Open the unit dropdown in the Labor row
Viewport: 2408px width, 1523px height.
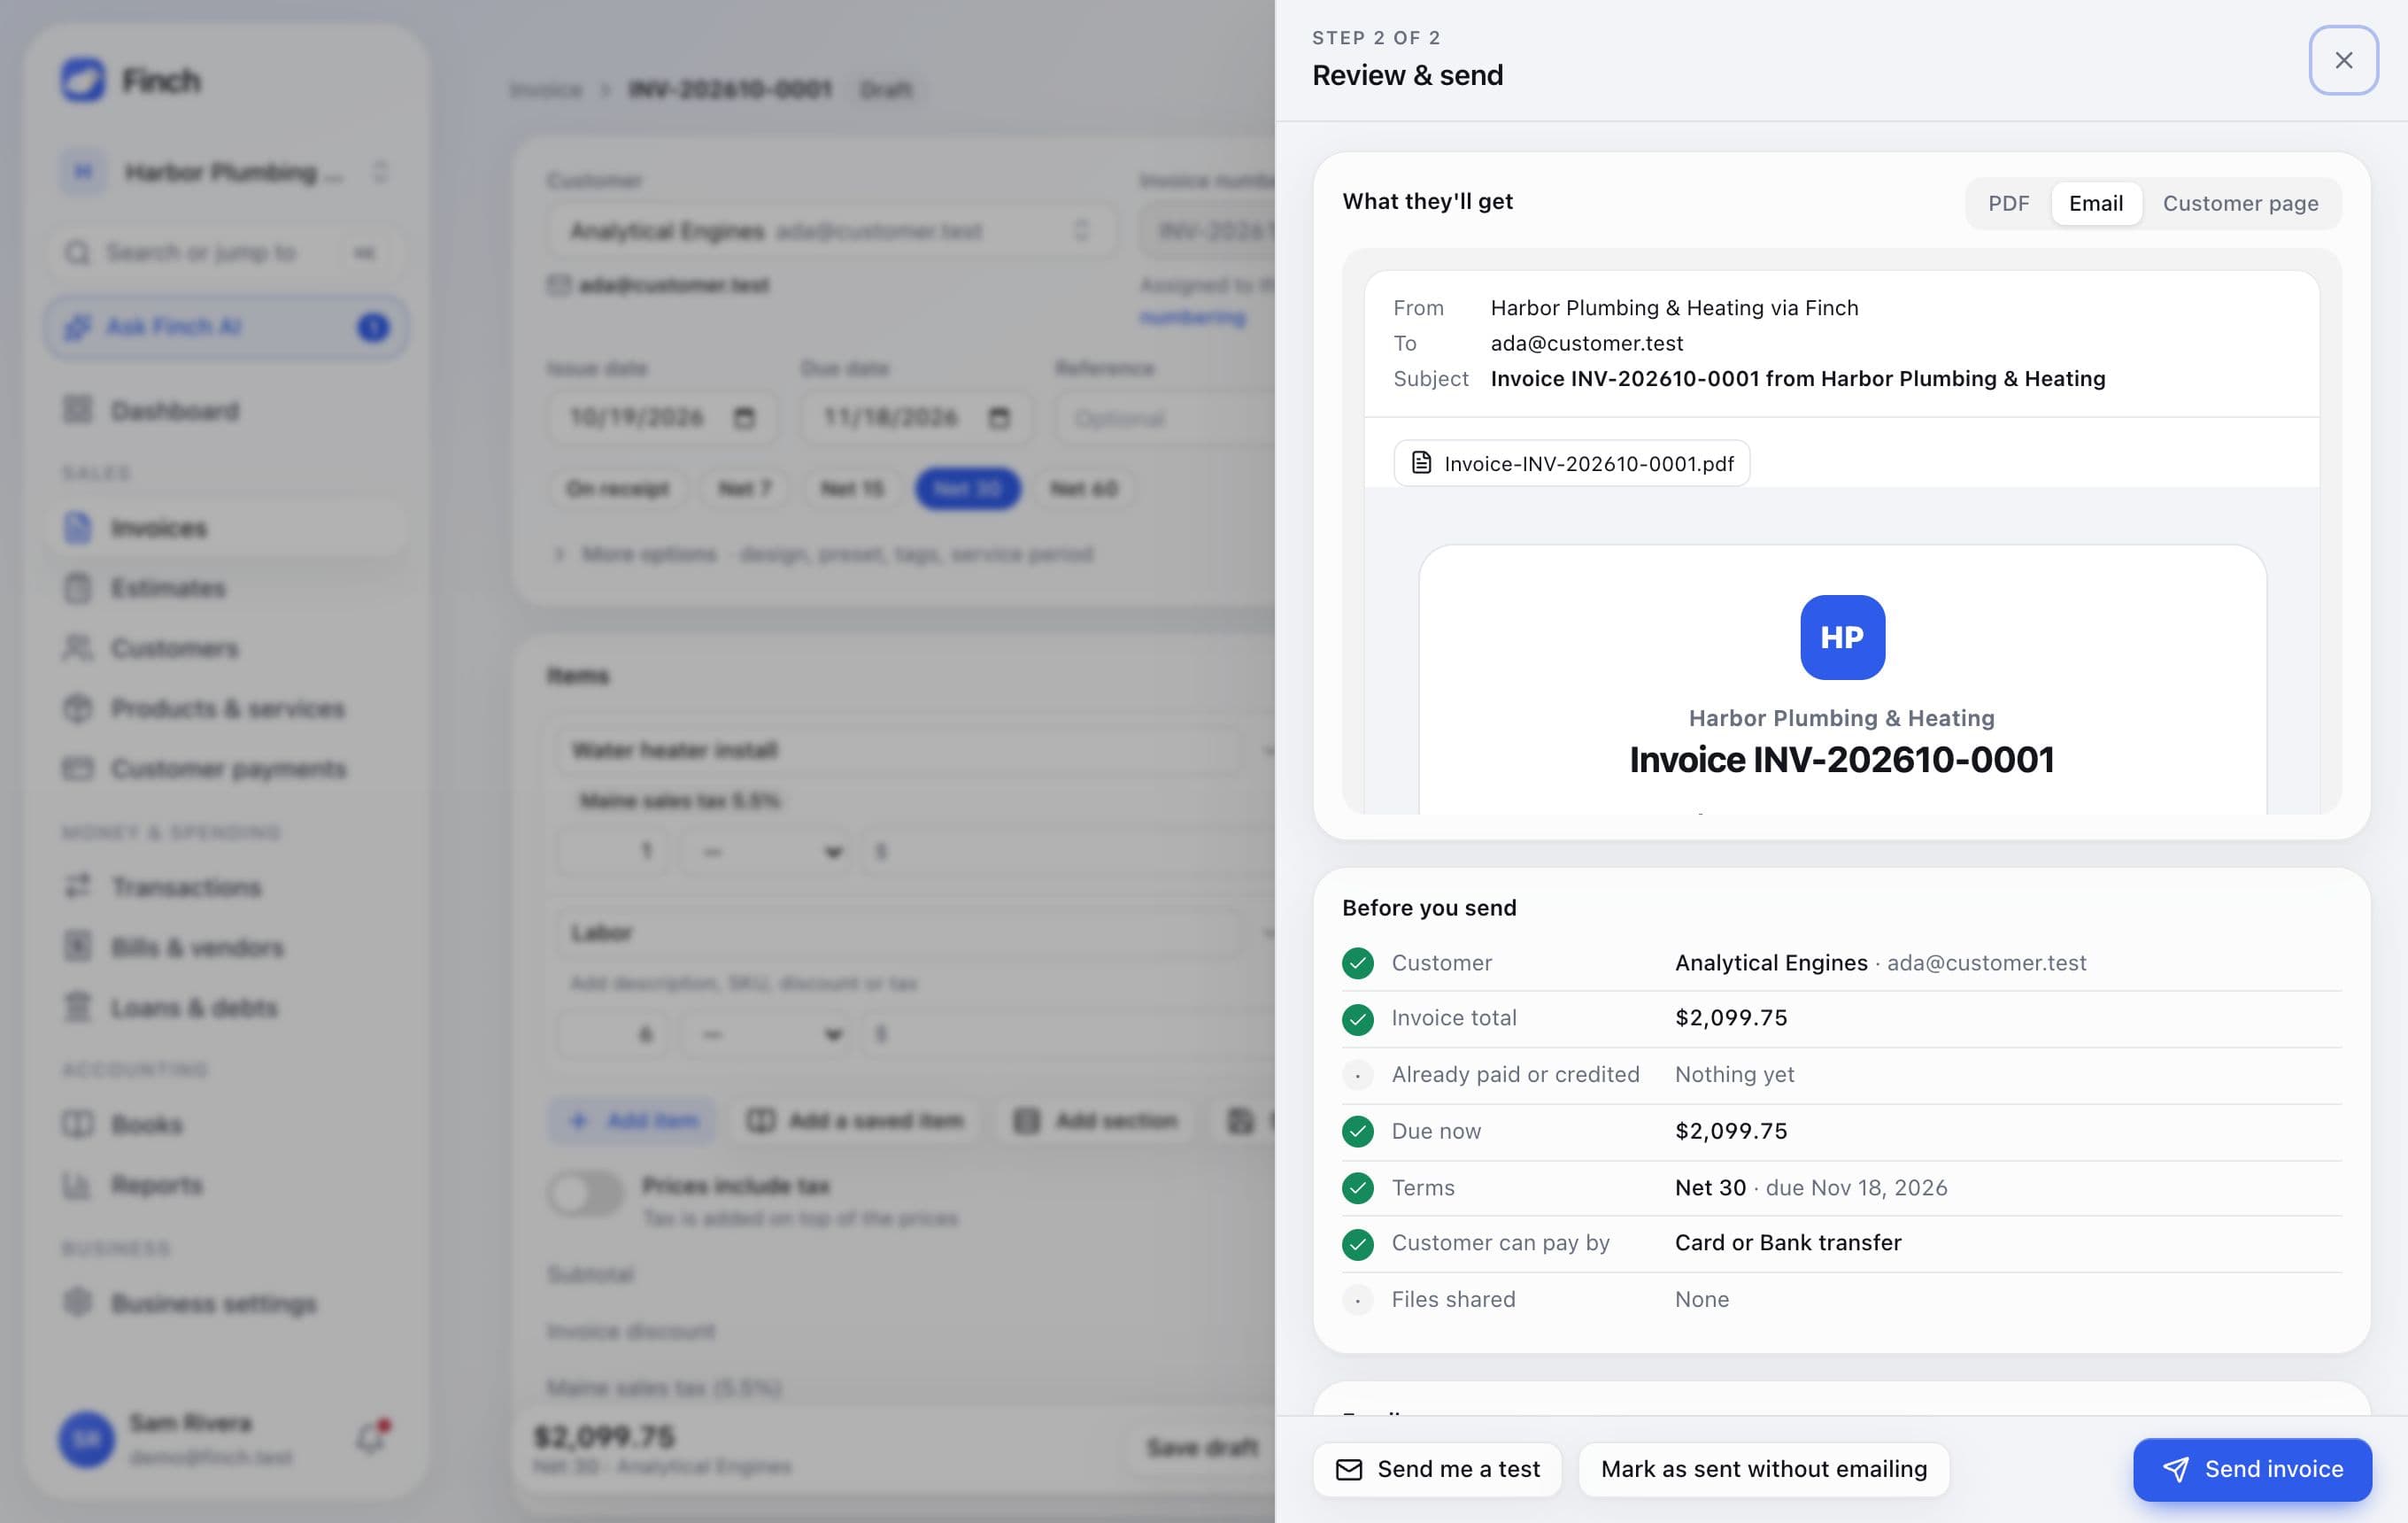click(x=767, y=1034)
